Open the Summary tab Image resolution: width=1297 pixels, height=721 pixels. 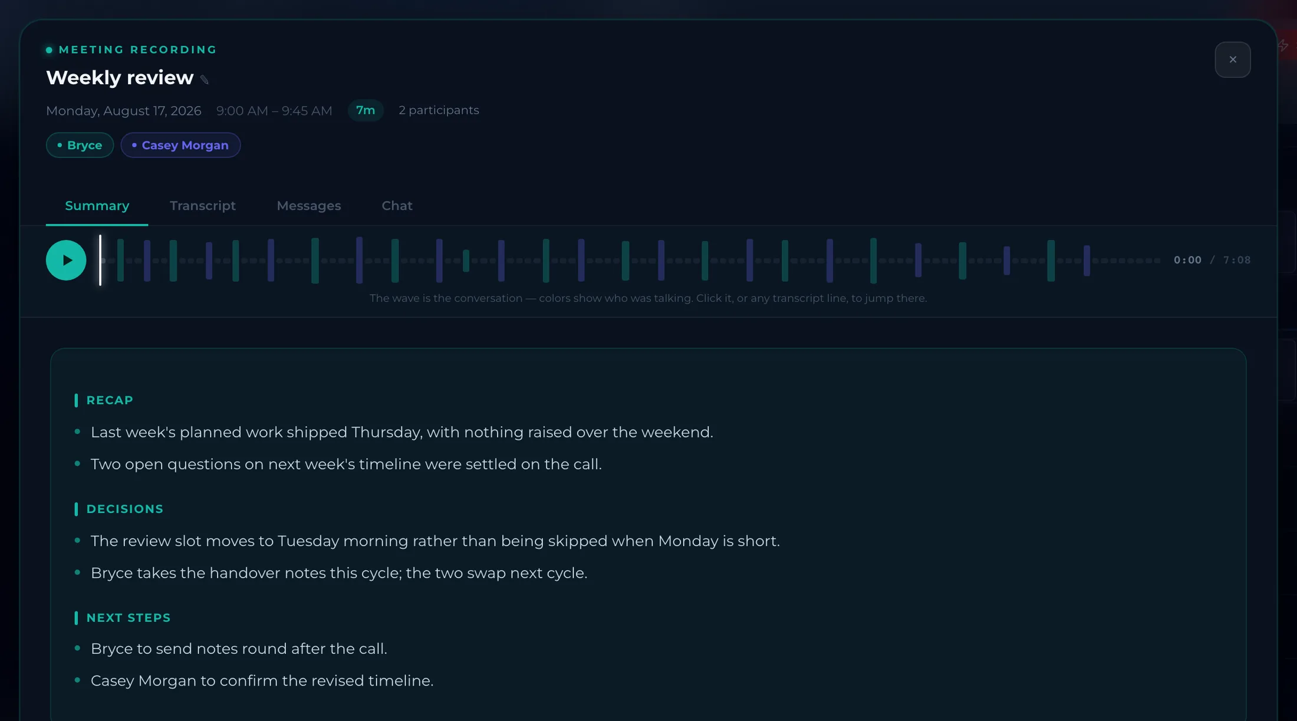point(97,206)
